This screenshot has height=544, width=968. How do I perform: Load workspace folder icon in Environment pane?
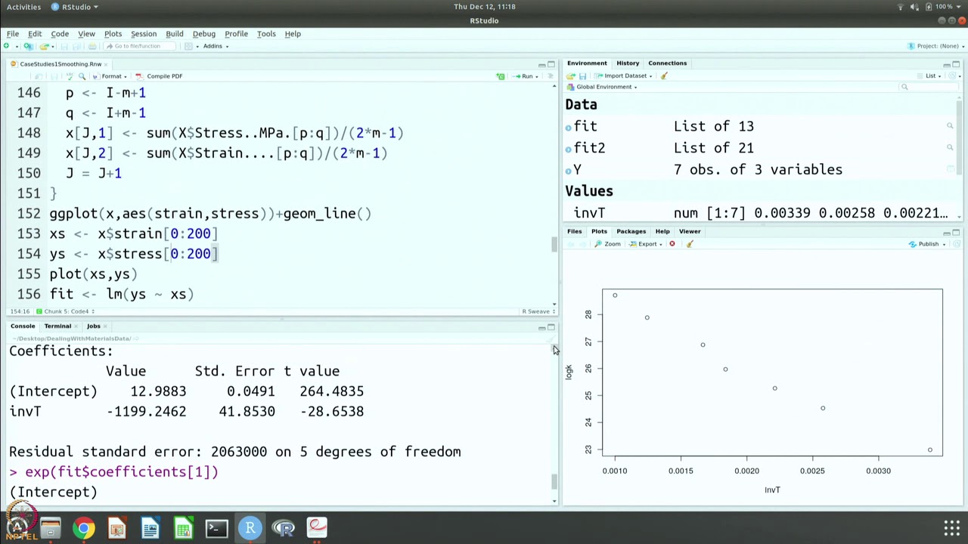pyautogui.click(x=571, y=76)
